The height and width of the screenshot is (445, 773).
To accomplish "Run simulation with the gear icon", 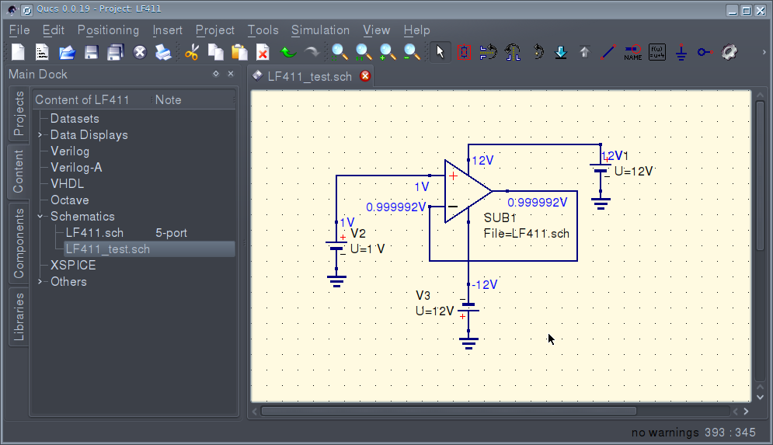I will click(x=729, y=53).
